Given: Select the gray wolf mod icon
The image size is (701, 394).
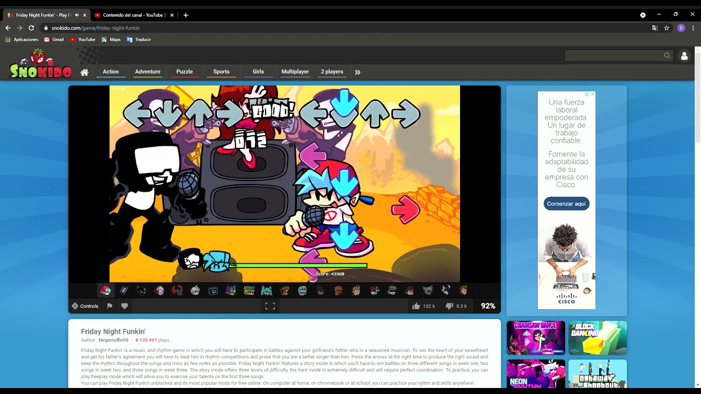Looking at the screenshot, I should (x=428, y=291).
